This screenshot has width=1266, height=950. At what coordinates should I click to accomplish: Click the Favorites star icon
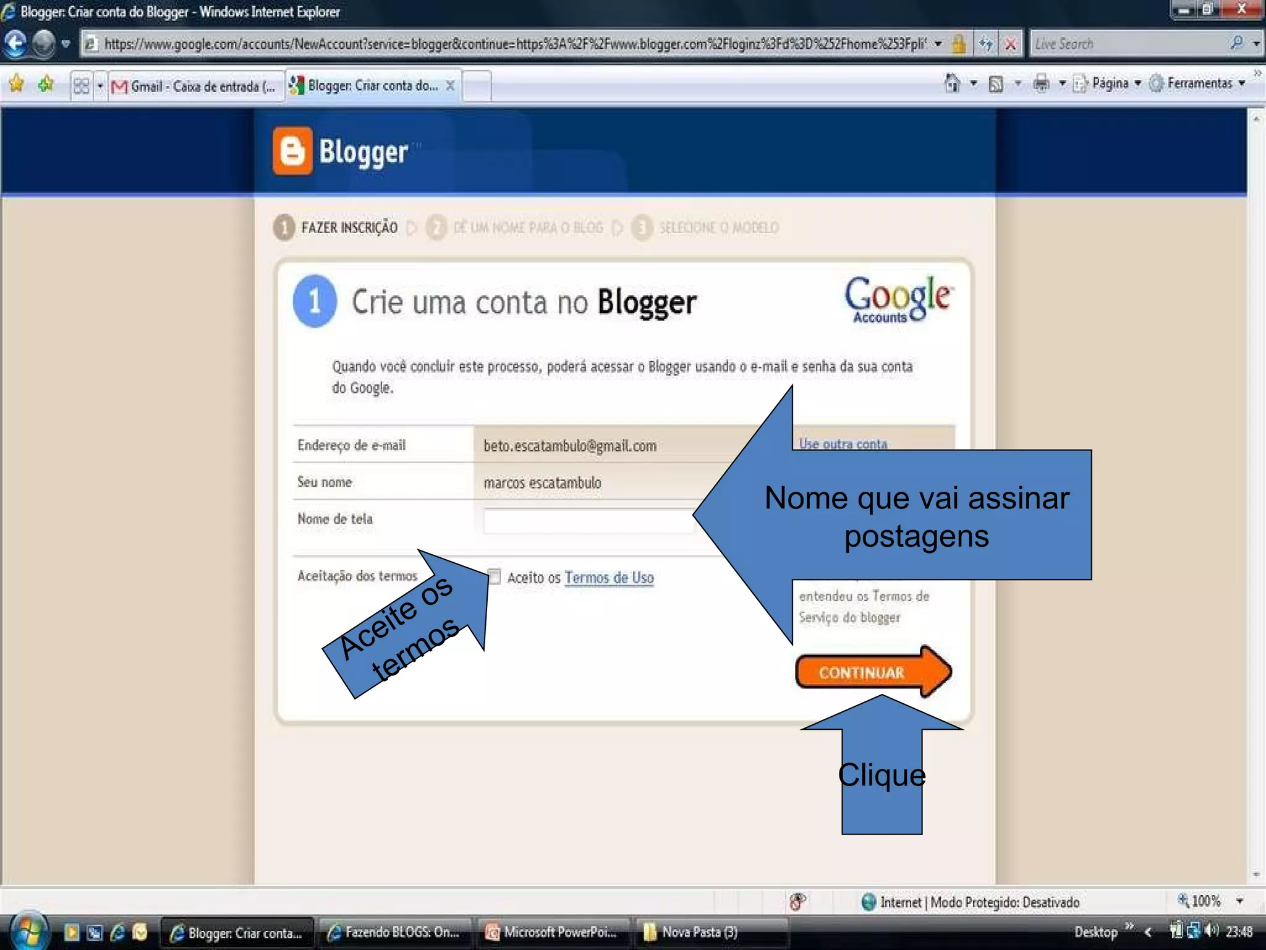tap(17, 84)
